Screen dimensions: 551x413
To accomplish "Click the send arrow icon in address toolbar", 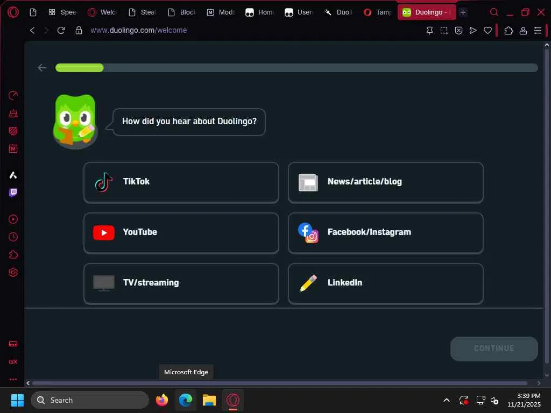I will pyautogui.click(x=474, y=31).
